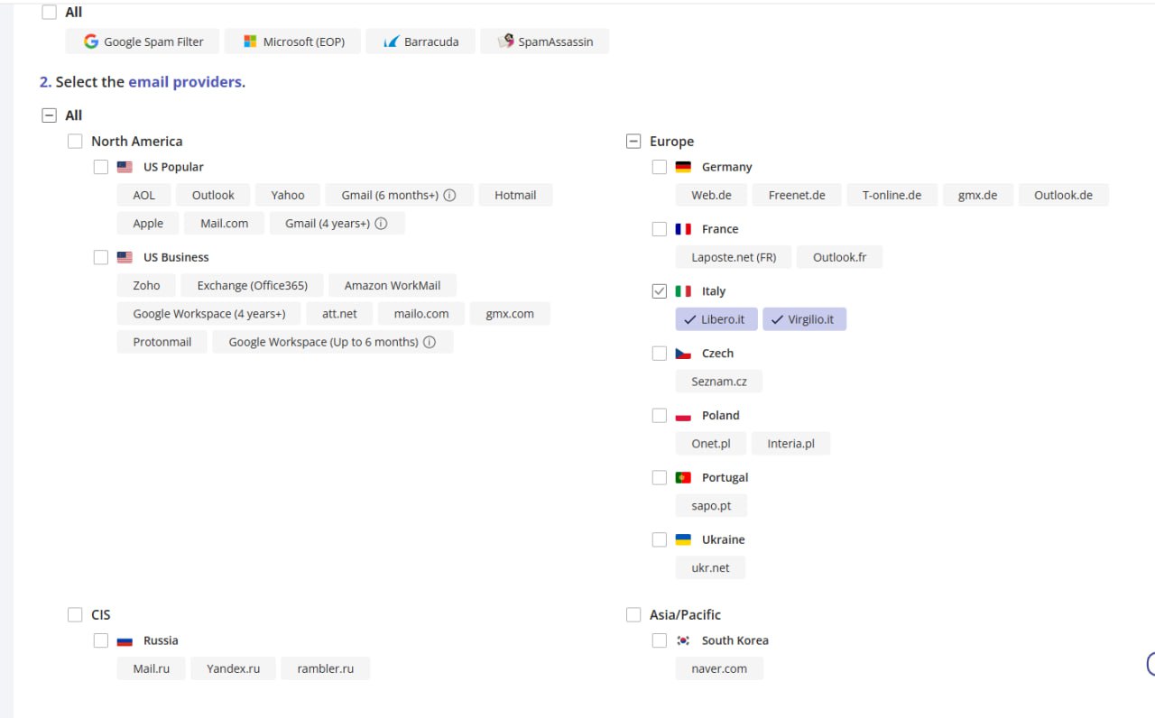Open the email providers link

[184, 82]
